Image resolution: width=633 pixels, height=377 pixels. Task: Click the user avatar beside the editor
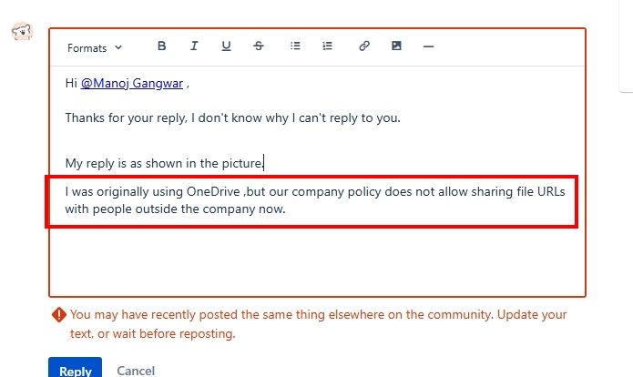tap(22, 32)
